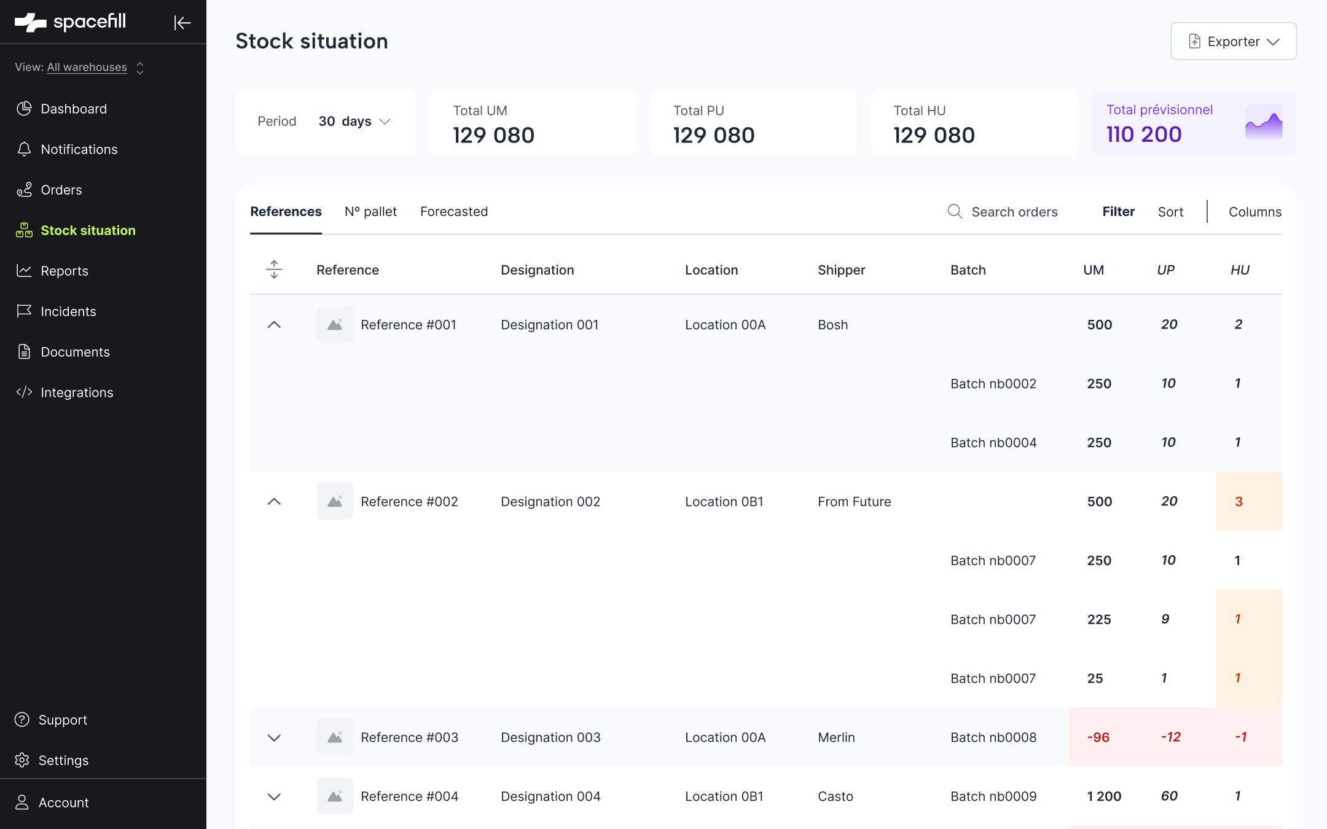This screenshot has width=1327, height=829.
Task: Switch to the Forecasted tab
Action: click(x=454, y=212)
